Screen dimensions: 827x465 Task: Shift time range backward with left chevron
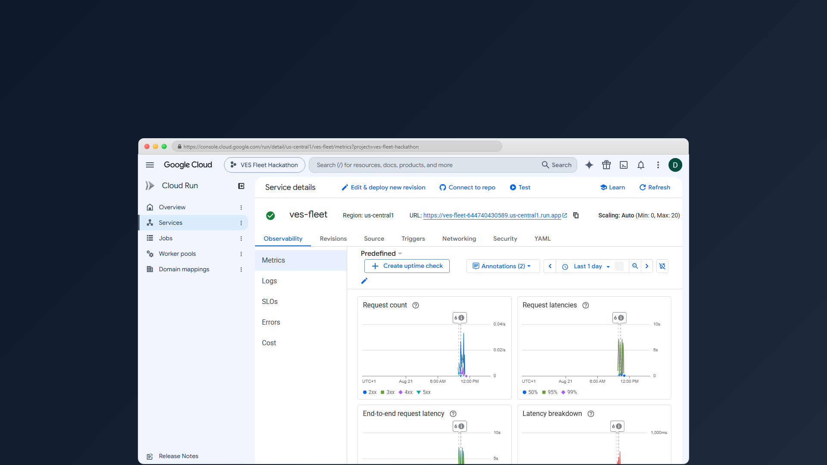tap(550, 266)
